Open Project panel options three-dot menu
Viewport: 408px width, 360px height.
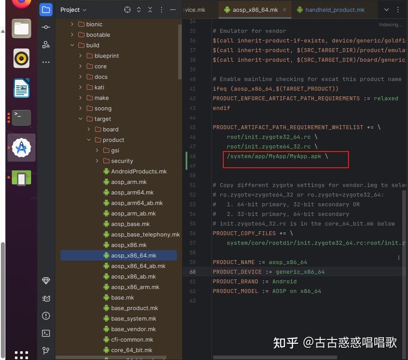pos(162,10)
